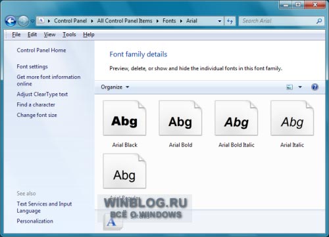Select Control Panel in the breadcrumb
This screenshot has height=237, width=329.
(x=70, y=21)
